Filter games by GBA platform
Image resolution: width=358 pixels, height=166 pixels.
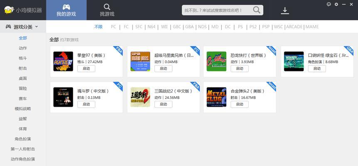190,27
